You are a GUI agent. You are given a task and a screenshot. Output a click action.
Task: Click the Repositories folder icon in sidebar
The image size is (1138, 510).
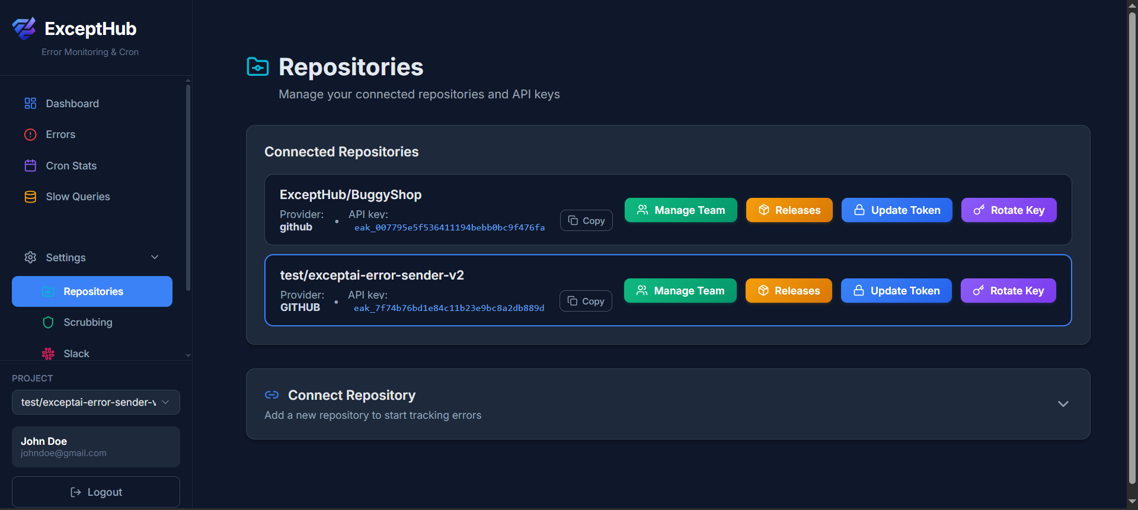pyautogui.click(x=48, y=291)
